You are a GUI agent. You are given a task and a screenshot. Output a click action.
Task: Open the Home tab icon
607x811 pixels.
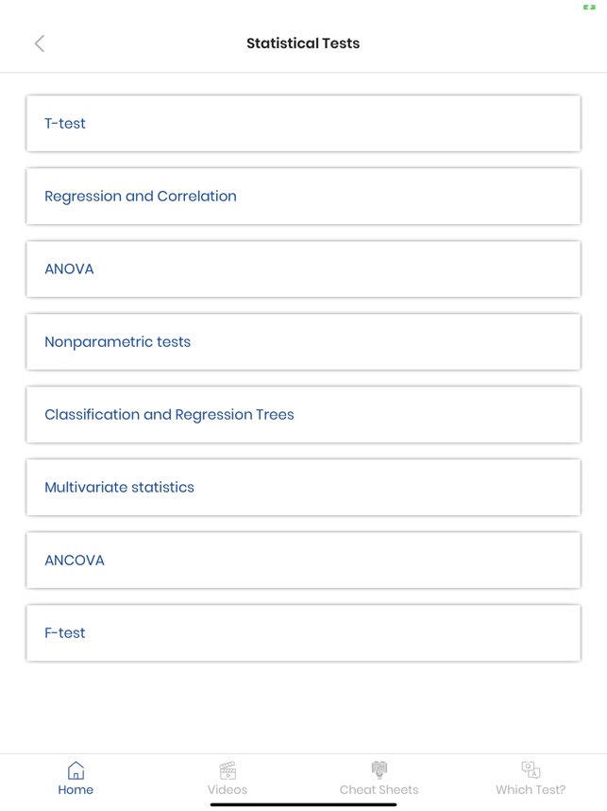(x=76, y=770)
